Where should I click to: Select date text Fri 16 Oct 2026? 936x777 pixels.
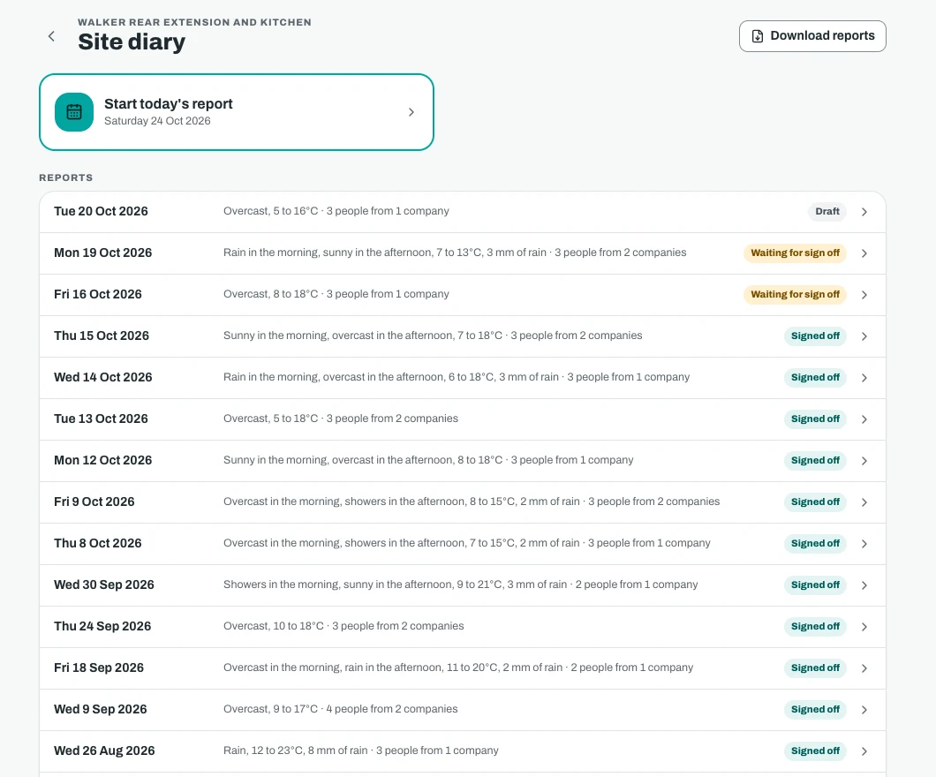point(98,294)
